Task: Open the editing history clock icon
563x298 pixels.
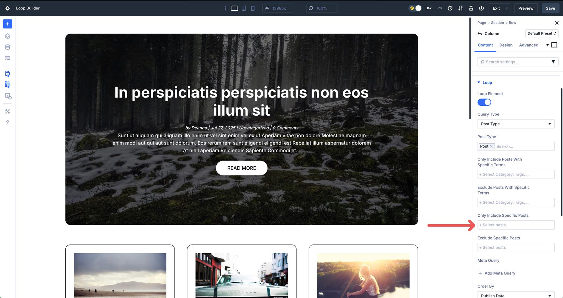Action: [x=450, y=8]
